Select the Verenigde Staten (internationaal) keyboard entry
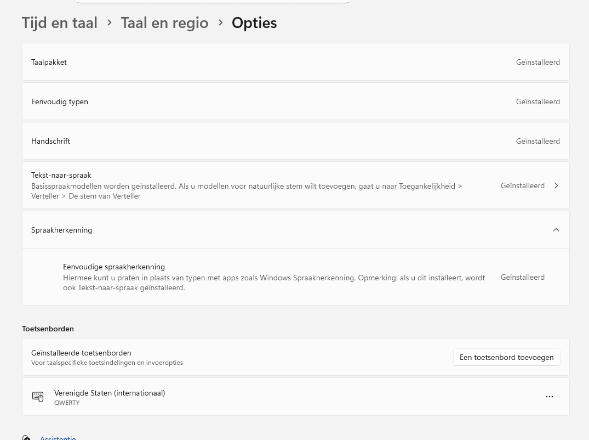 (110, 393)
